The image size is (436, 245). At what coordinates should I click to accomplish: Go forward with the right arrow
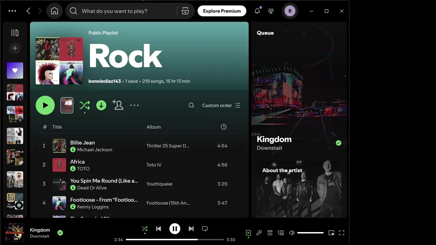(40, 11)
